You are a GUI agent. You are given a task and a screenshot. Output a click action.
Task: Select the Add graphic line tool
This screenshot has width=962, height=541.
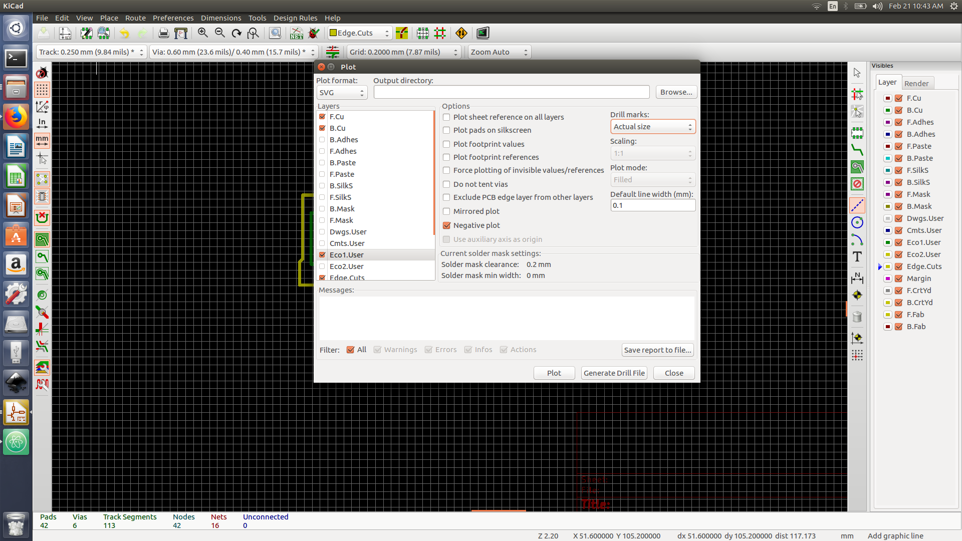[857, 205]
